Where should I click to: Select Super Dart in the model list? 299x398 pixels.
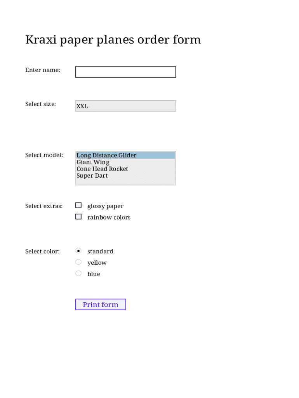(92, 176)
